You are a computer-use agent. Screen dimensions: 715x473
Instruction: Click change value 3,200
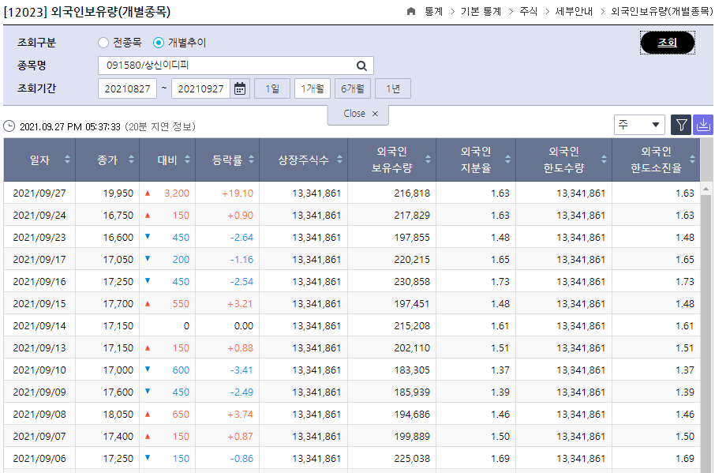[177, 193]
